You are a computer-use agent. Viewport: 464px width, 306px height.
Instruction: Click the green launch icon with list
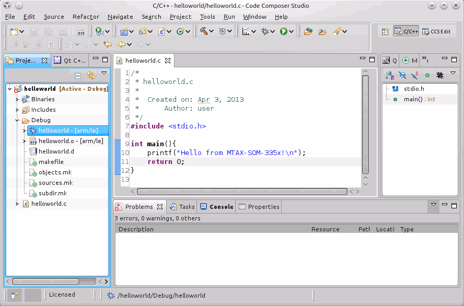click(x=99, y=31)
